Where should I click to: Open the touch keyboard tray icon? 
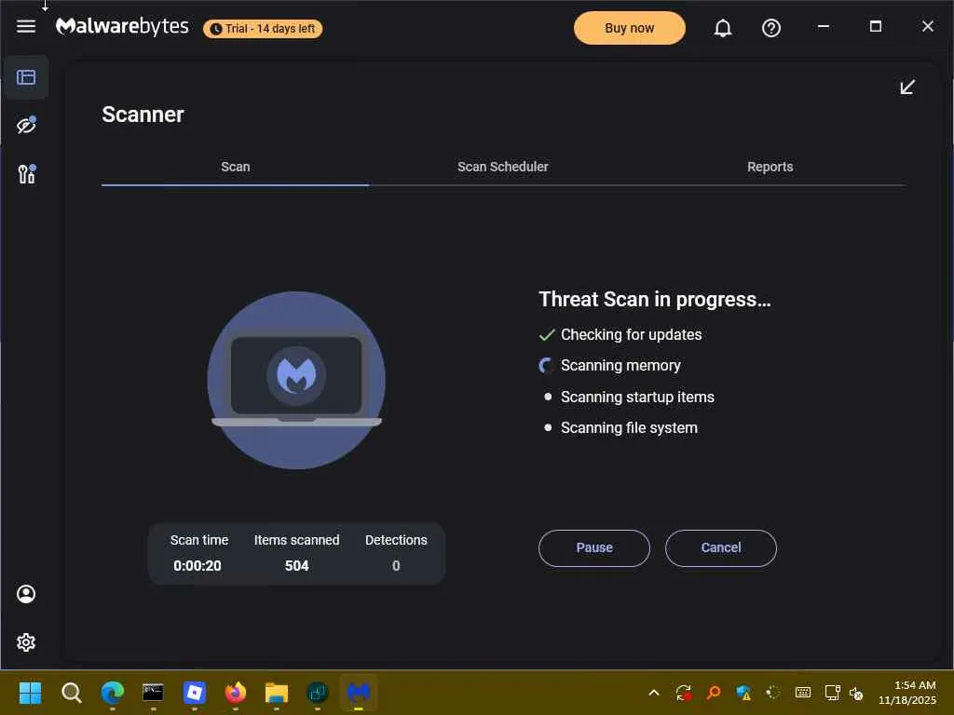pos(802,693)
